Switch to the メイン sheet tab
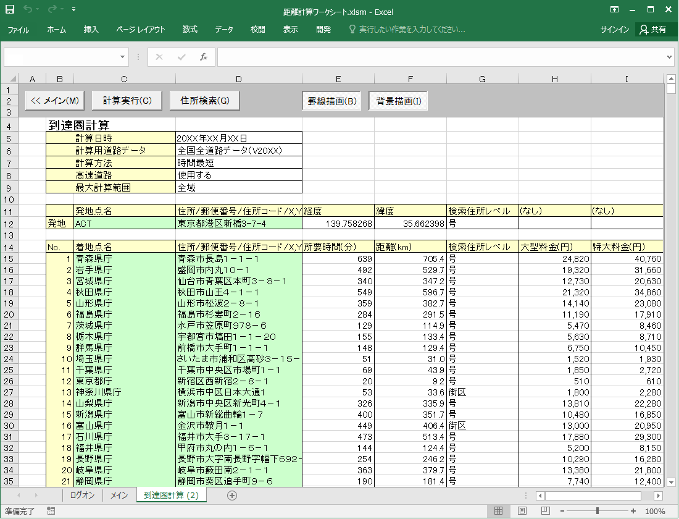 [x=119, y=495]
